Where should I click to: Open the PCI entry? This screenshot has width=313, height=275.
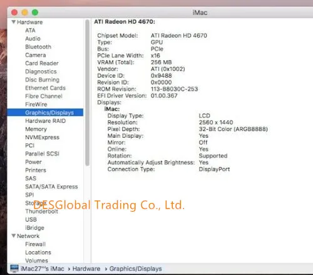point(29,145)
